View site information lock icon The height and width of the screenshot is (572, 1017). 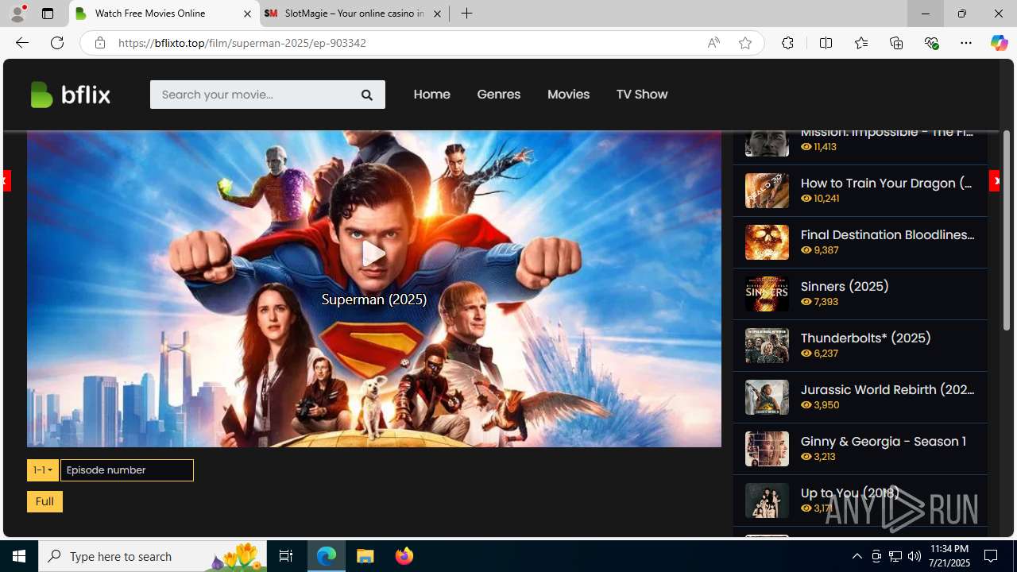tap(99, 43)
